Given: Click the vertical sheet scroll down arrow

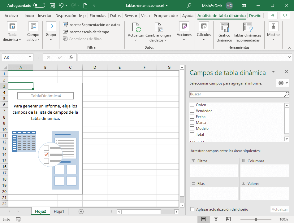Looking at the screenshot, I should 182,205.
